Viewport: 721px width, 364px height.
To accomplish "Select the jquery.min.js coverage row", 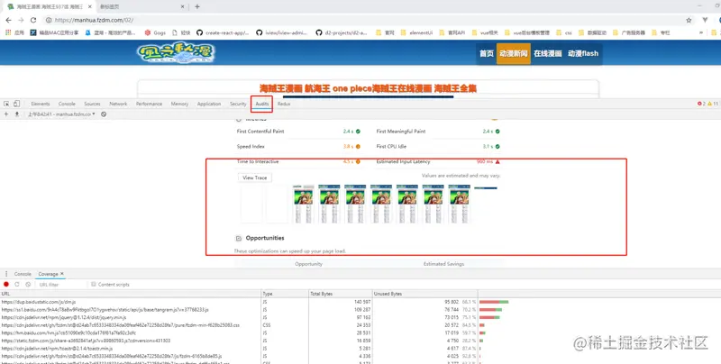I will pyautogui.click(x=360, y=317).
